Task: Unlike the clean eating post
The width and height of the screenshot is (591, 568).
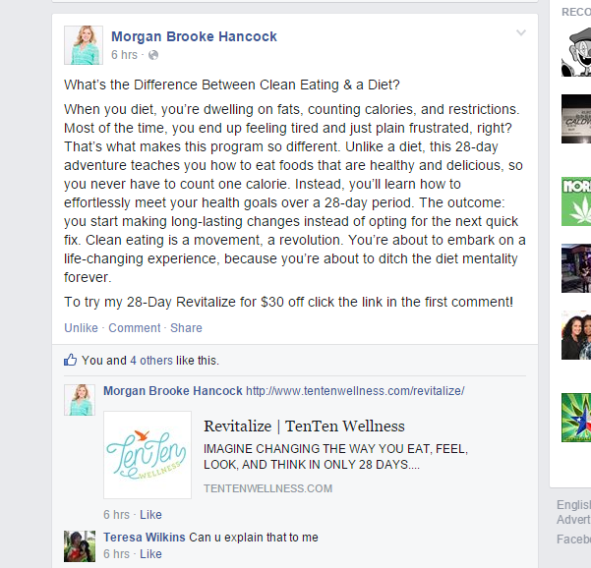Action: point(81,327)
